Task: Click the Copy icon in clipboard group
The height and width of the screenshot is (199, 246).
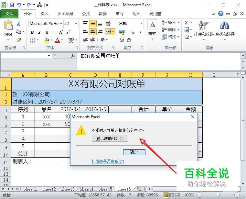Action: [x=19, y=32]
